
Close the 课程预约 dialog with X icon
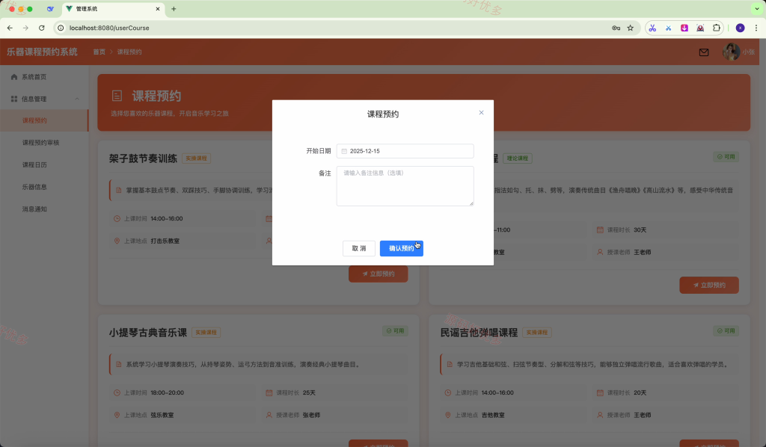tap(481, 113)
